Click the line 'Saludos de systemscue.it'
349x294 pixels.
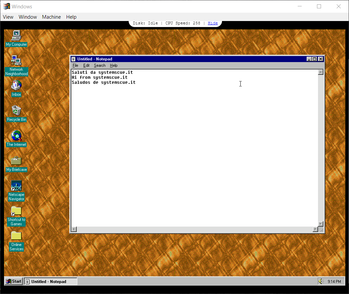[x=103, y=82]
